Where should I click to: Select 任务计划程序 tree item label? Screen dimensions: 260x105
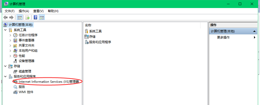click(x=28, y=35)
